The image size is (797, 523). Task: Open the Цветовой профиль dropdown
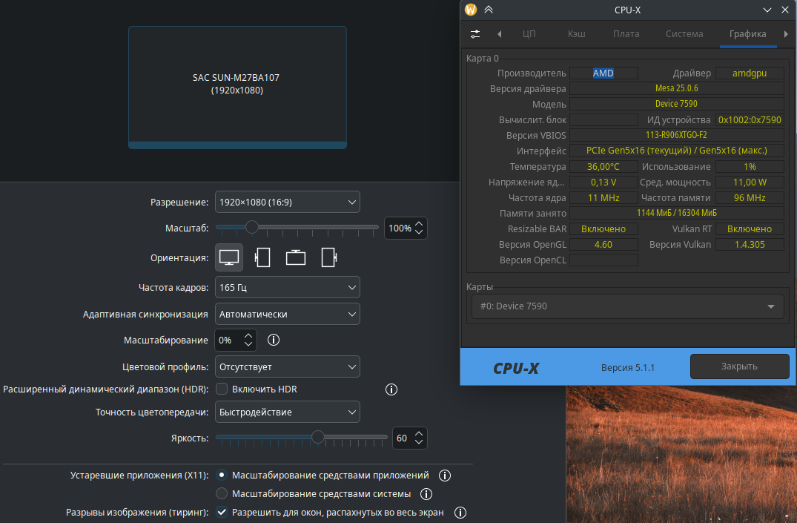287,366
